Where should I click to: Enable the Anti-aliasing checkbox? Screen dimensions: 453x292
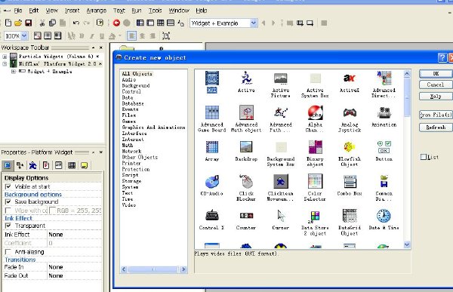(8, 252)
